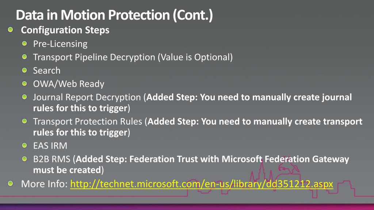Open the technet.microsoft.com library link
374x210 pixels.
point(202,184)
